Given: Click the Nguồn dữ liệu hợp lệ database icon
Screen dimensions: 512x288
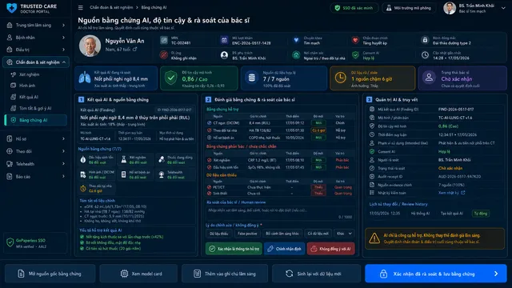Looking at the screenshot, I should pos(252,78).
